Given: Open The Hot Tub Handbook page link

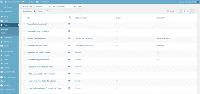Looking at the screenshot, I should pyautogui.click(x=36, y=38).
